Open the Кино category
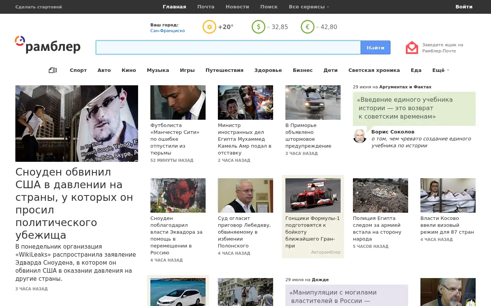The width and height of the screenshot is (491, 306). point(129,70)
